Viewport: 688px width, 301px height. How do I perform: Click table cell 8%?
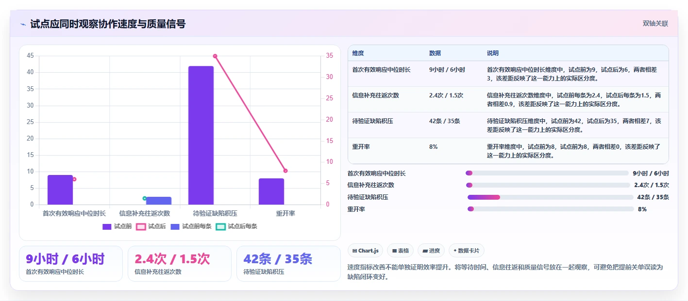click(x=434, y=147)
